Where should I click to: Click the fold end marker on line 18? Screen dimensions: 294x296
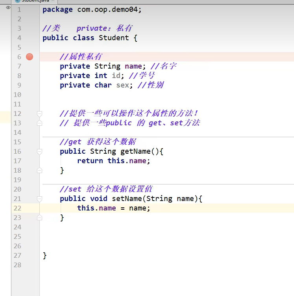point(39,170)
